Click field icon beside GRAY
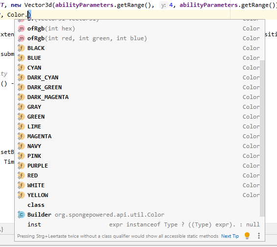This screenshot has width=277, height=247. pos(21,107)
